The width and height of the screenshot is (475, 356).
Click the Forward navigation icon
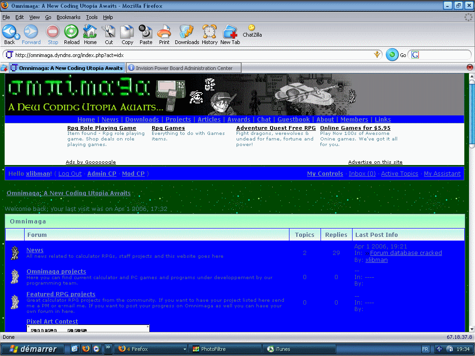click(x=31, y=32)
